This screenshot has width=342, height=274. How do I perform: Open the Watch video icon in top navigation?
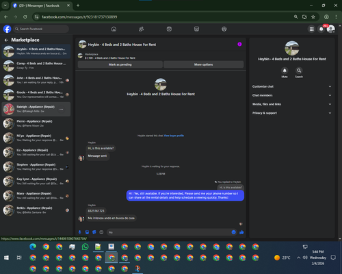tap(169, 29)
